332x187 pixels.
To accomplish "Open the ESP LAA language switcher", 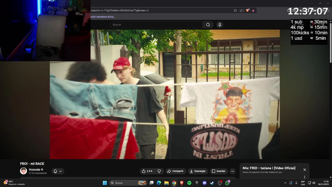I will click(303, 183).
